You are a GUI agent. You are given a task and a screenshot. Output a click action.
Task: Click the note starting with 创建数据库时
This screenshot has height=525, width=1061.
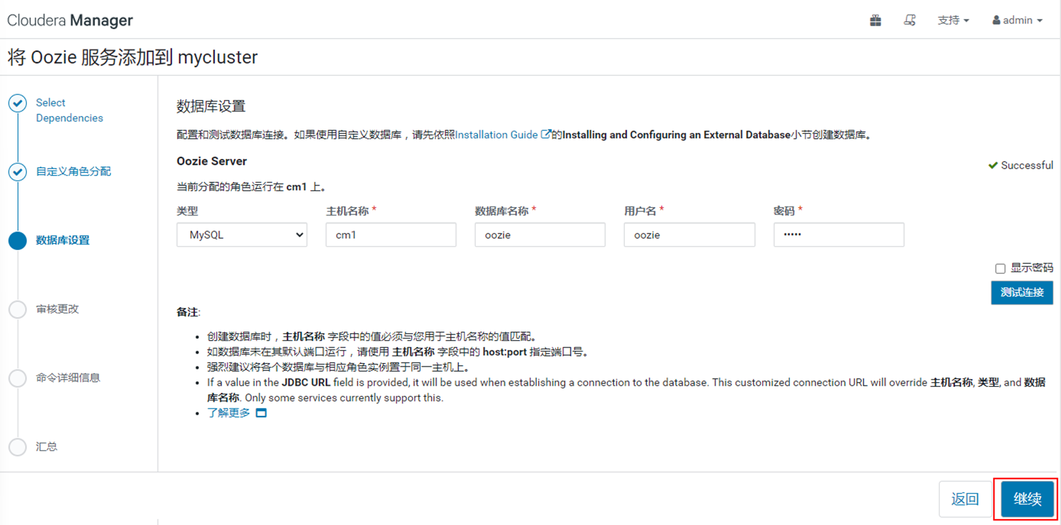tap(374, 337)
